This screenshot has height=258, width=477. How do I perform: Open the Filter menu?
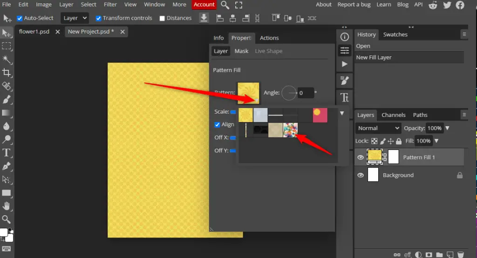click(x=110, y=5)
